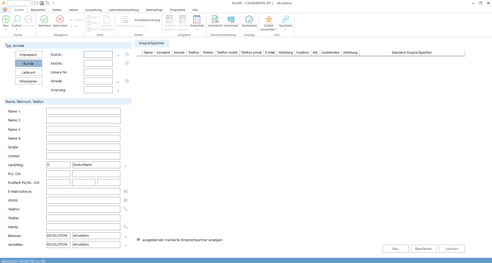Image resolution: width=492 pixels, height=263 pixels.
Task: Open the combo box in the title bar
Action: [20, 3]
